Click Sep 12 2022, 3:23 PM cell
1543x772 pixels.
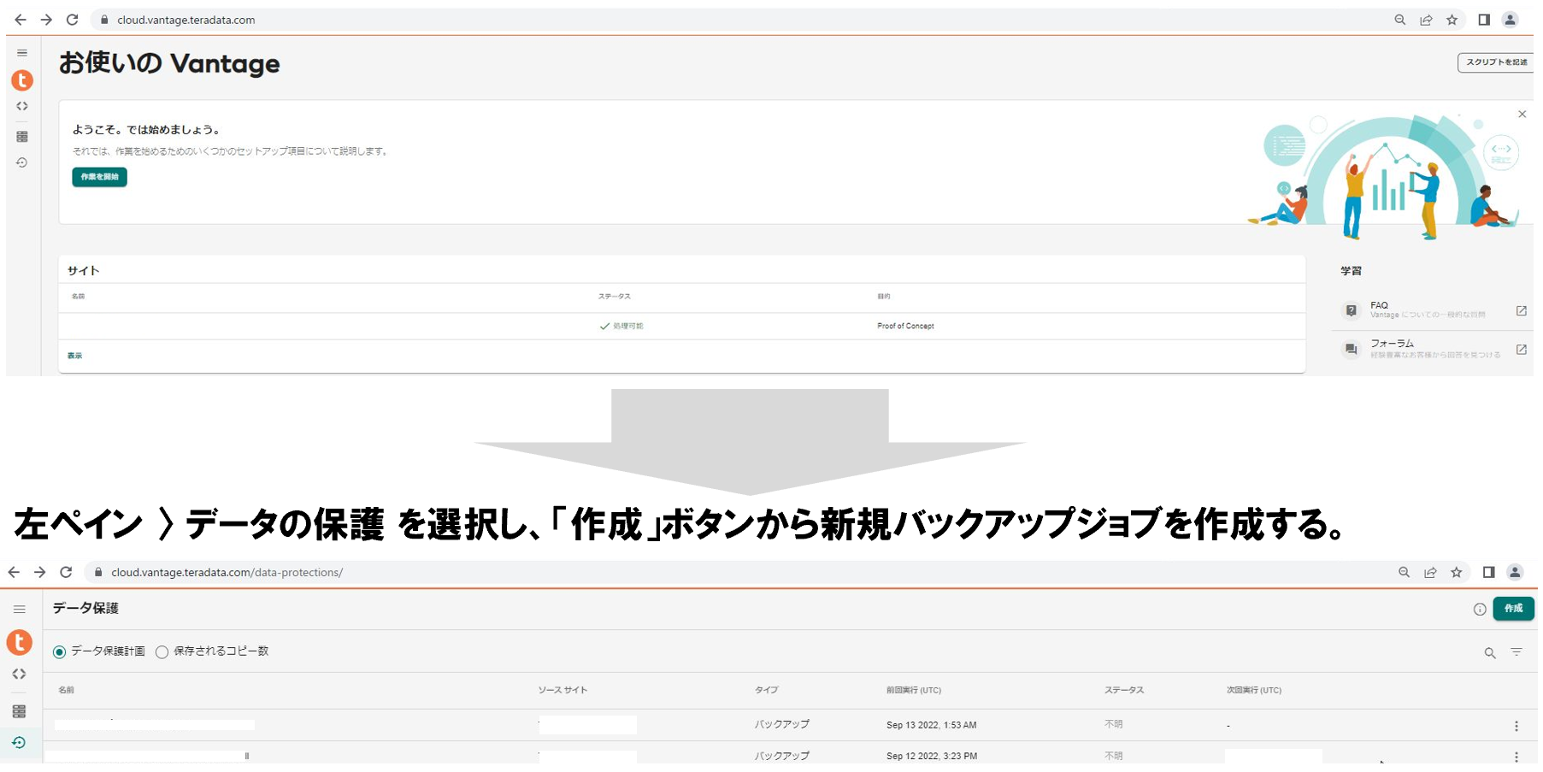pyautogui.click(x=931, y=756)
